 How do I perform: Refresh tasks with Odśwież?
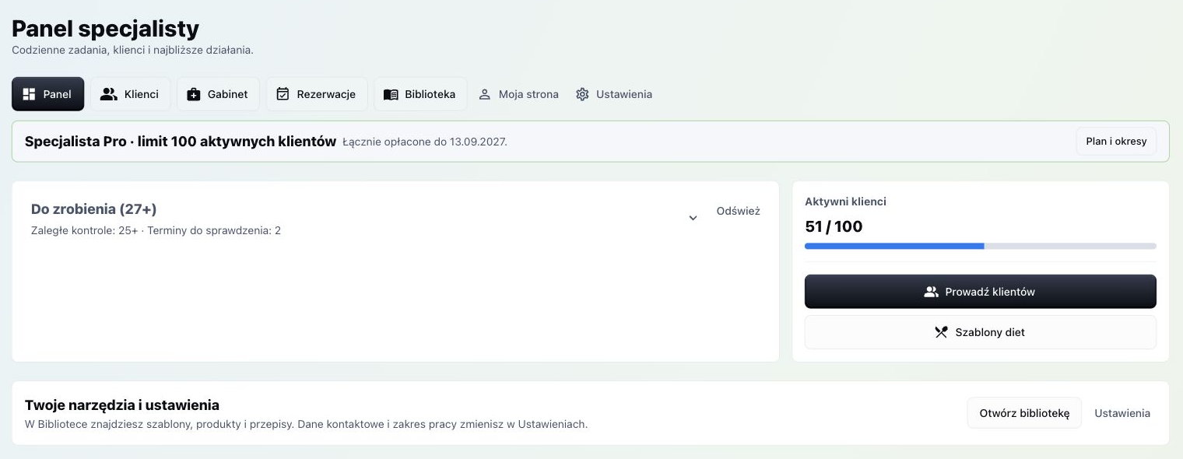(x=738, y=211)
